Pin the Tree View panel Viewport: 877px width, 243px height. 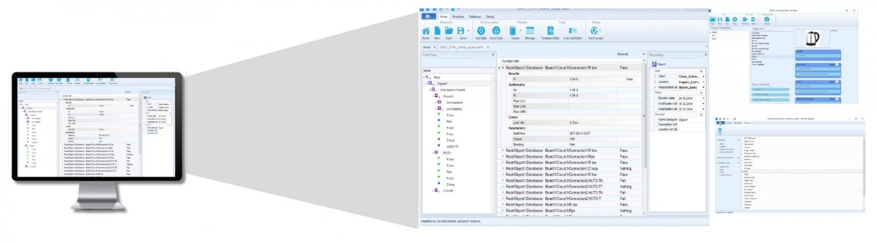click(x=493, y=55)
